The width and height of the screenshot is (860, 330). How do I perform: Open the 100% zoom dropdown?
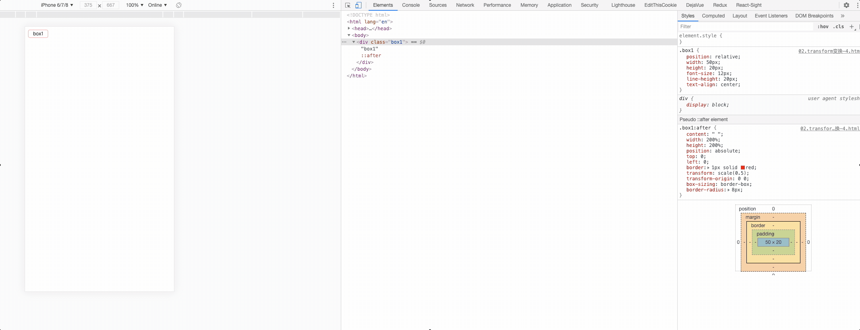[x=134, y=5]
